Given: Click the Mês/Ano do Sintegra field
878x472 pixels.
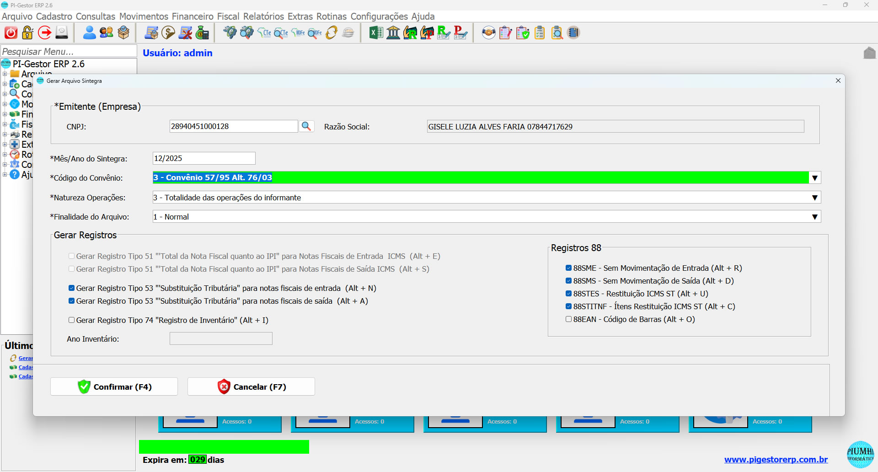Looking at the screenshot, I should [x=204, y=158].
